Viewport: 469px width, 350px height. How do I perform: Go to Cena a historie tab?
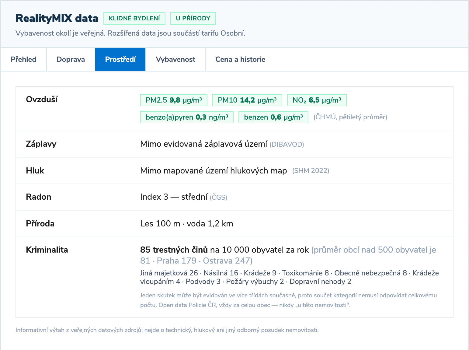240,59
